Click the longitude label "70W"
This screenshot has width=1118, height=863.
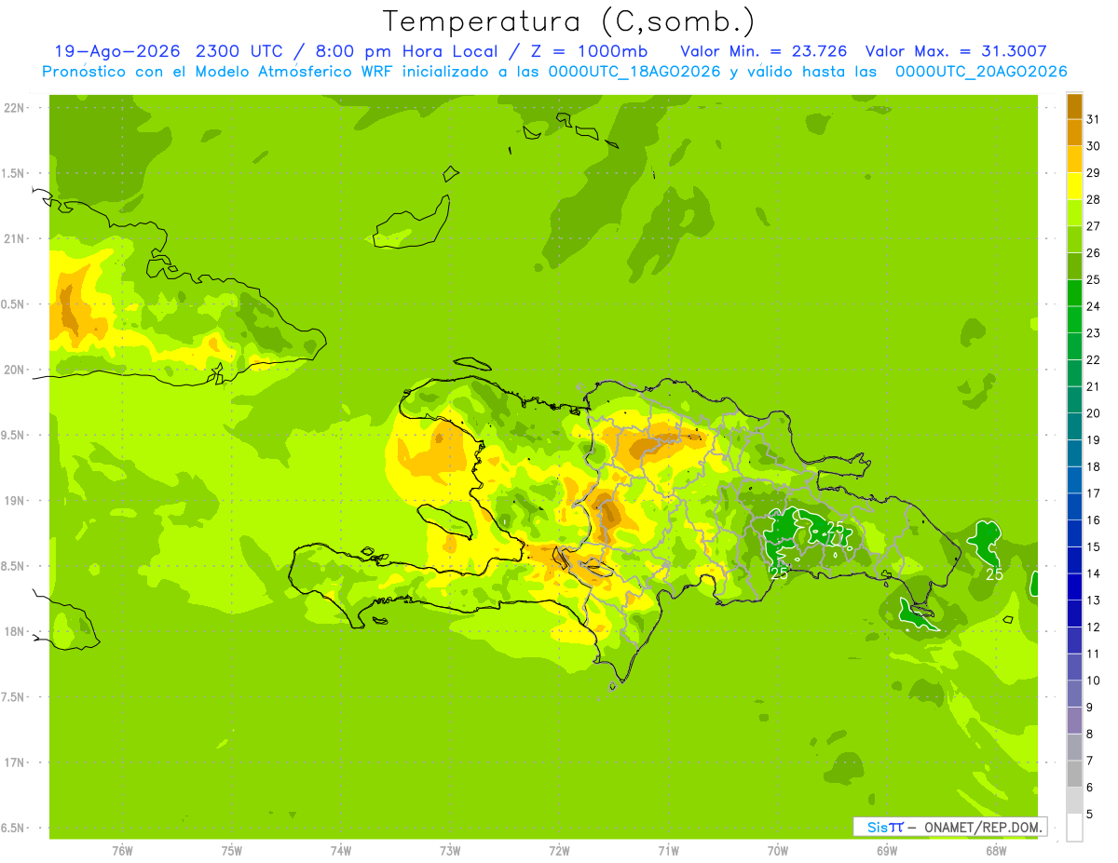778,850
